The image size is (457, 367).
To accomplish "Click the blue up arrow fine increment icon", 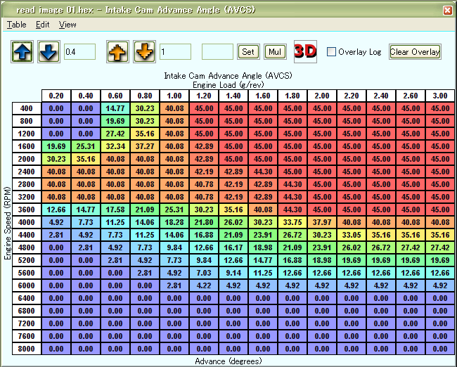I will coord(22,52).
